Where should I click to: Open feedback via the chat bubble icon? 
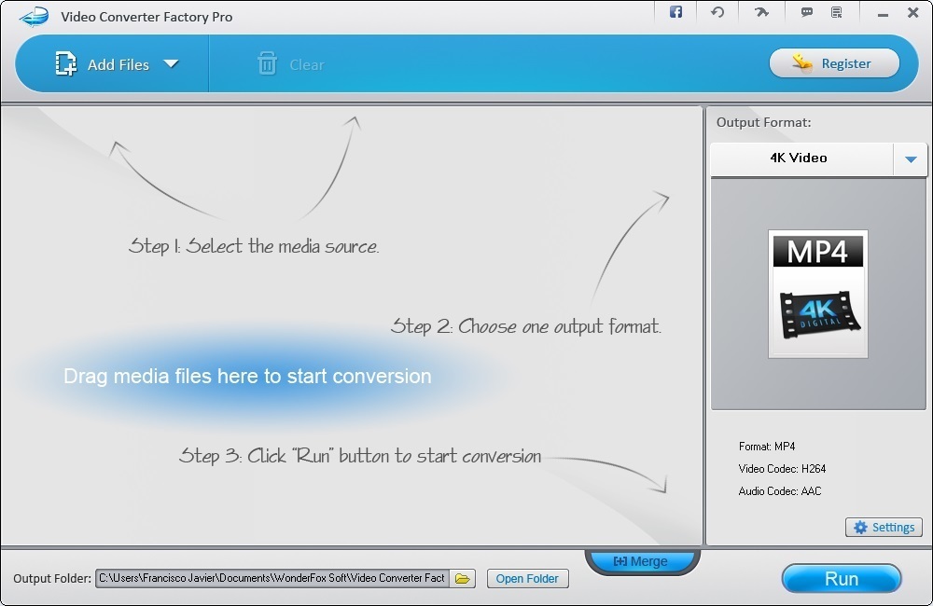point(804,13)
